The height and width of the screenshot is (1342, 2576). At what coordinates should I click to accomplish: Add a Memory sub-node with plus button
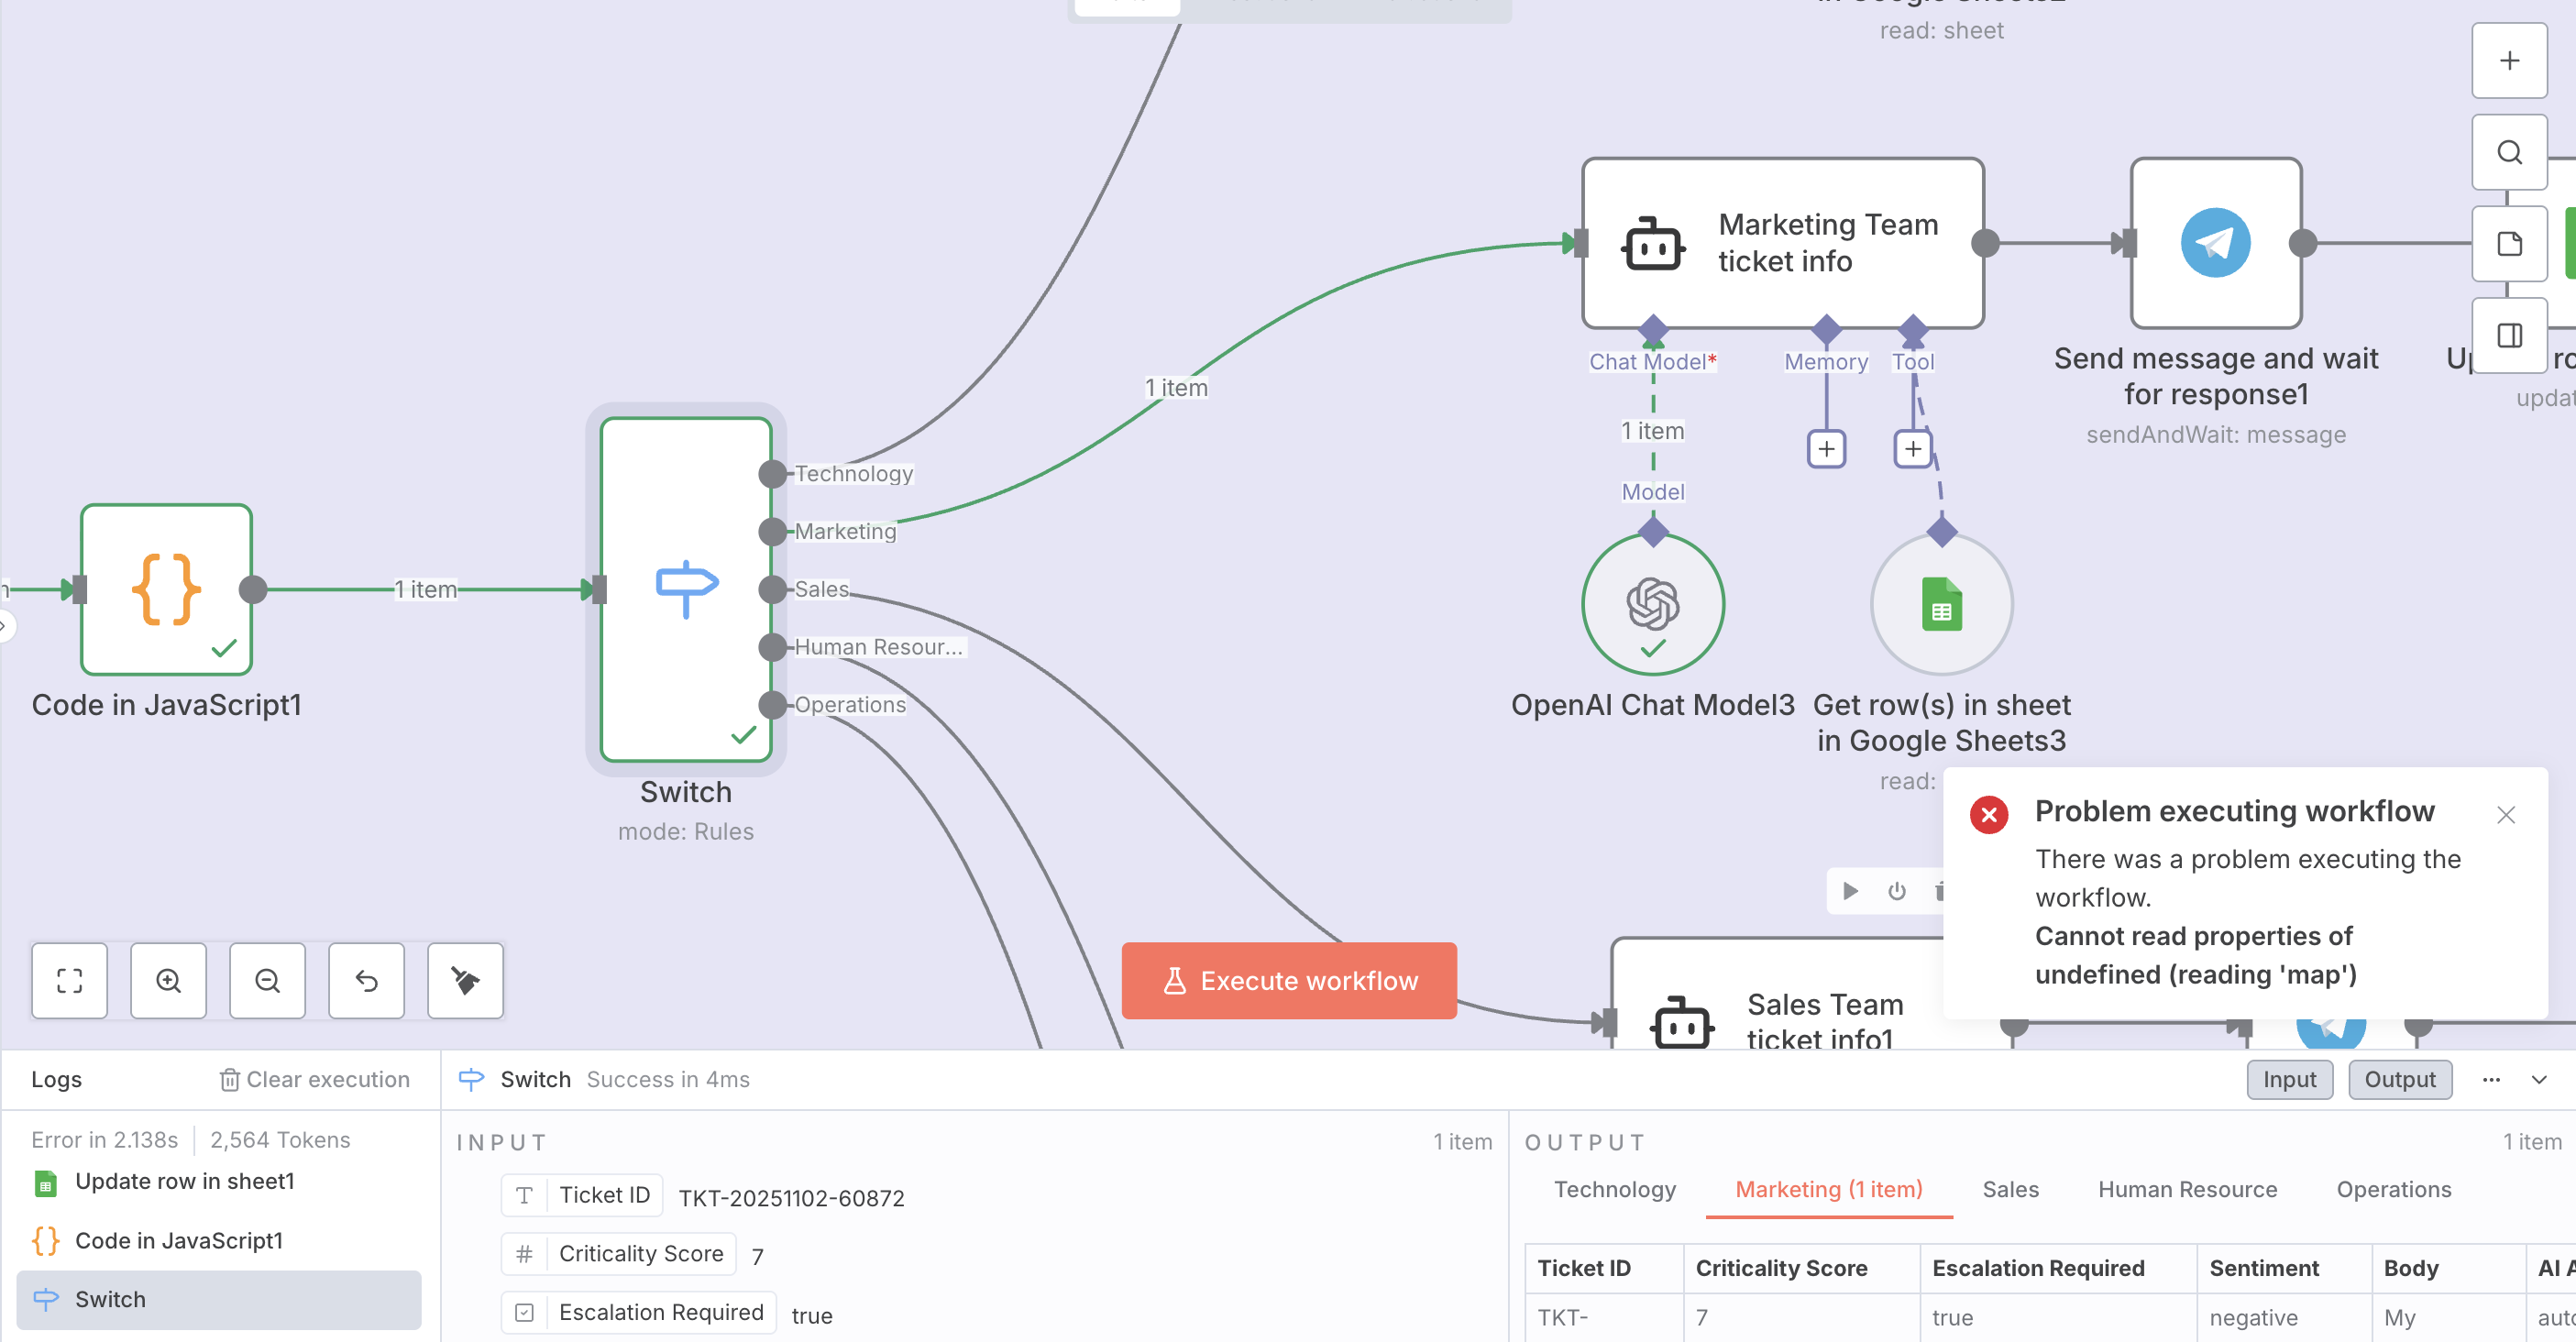click(x=1826, y=449)
